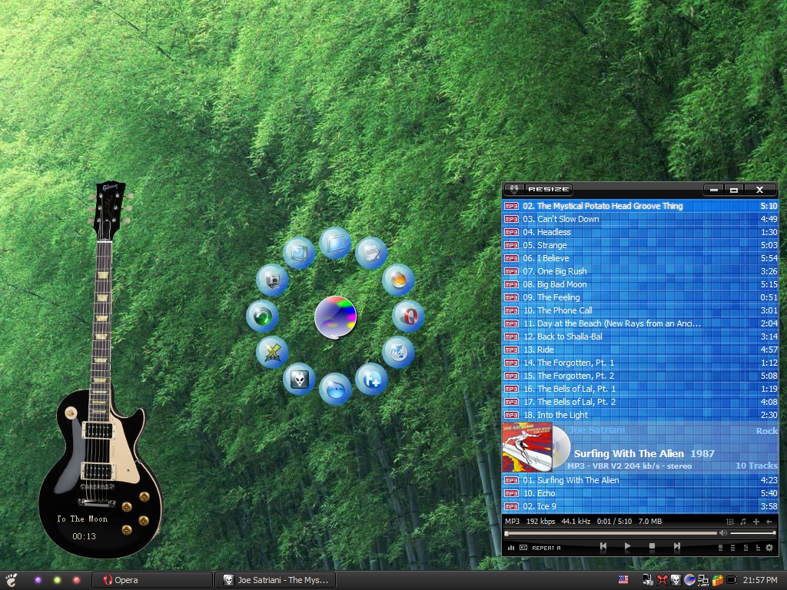This screenshot has height=590, width=787.
Task: Select track 18. Into the Light
Action: click(640, 414)
